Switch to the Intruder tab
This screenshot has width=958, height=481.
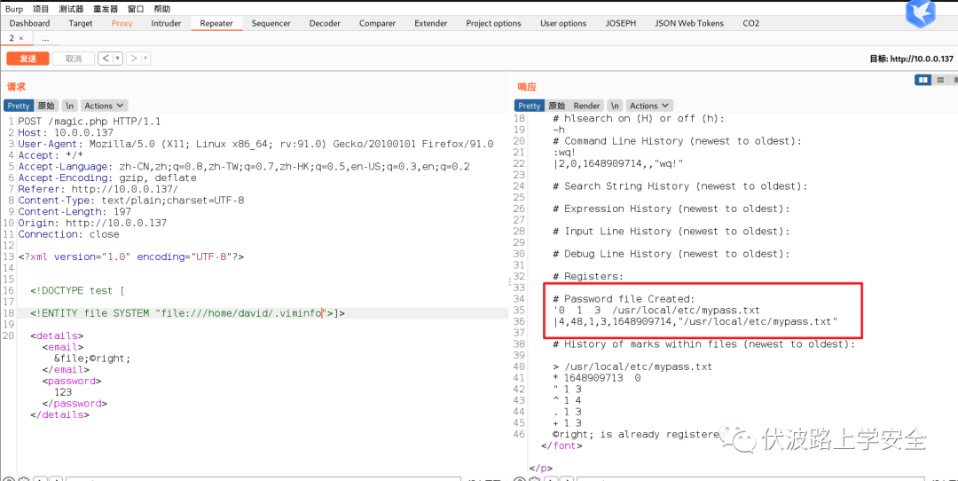coord(166,23)
